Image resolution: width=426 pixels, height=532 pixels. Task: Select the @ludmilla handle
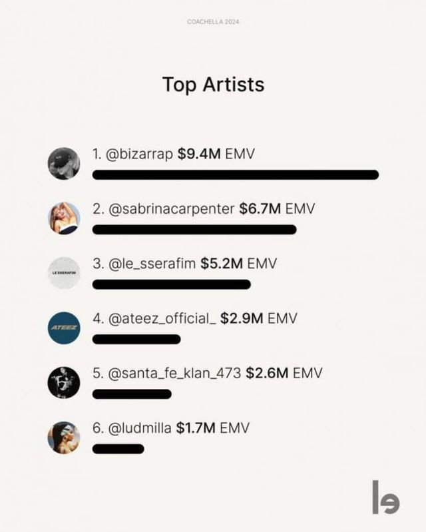click(139, 427)
